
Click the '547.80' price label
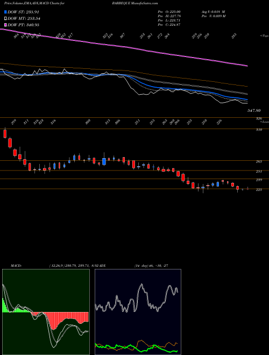coord(253,110)
